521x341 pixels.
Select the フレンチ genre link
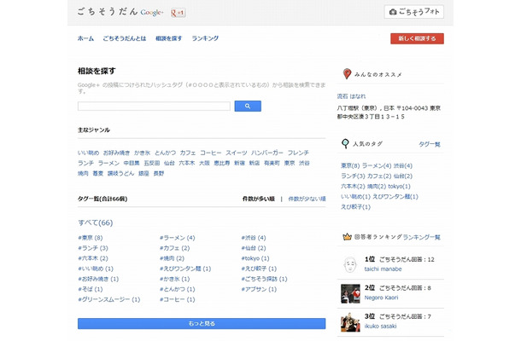tap(298, 153)
